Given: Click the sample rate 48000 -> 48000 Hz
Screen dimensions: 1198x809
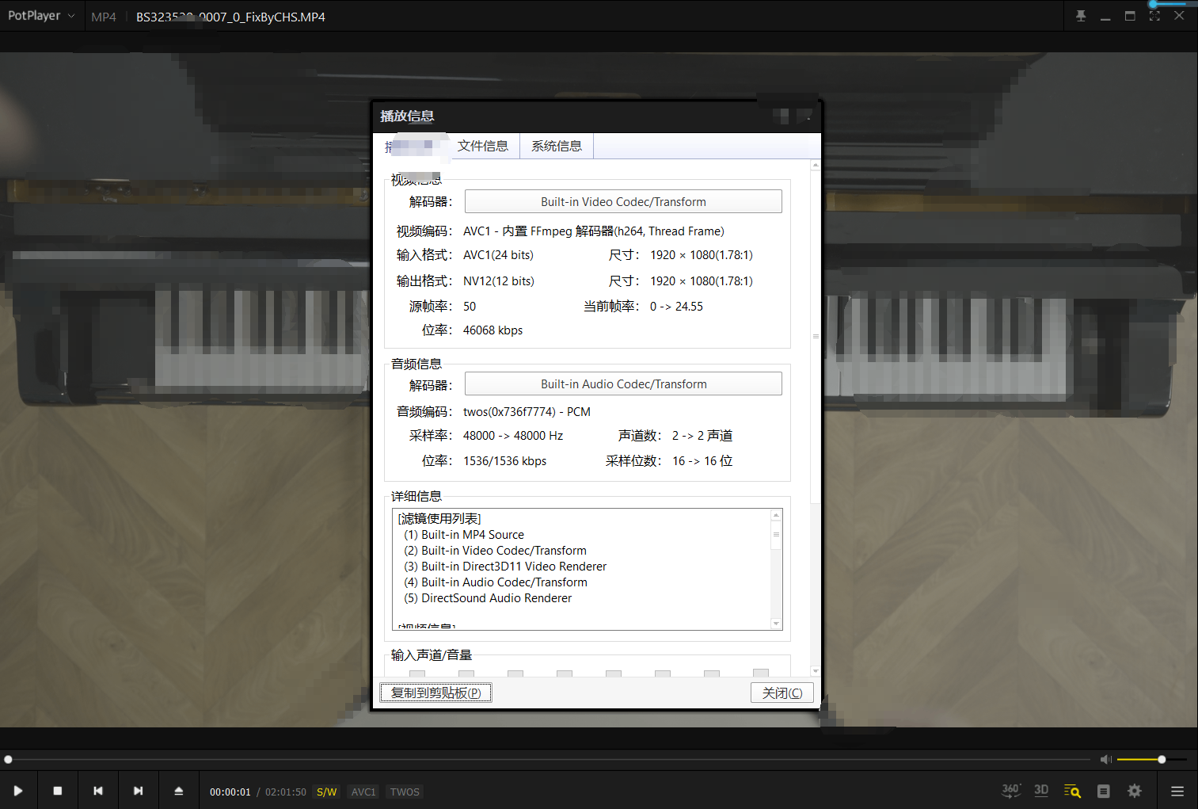Looking at the screenshot, I should click(513, 436).
